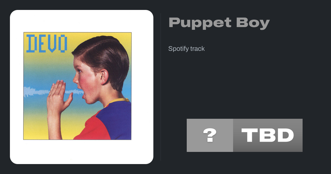The width and height of the screenshot is (331, 174).
Task: Click the blue DEVO logo on the cover
Action: [47, 44]
